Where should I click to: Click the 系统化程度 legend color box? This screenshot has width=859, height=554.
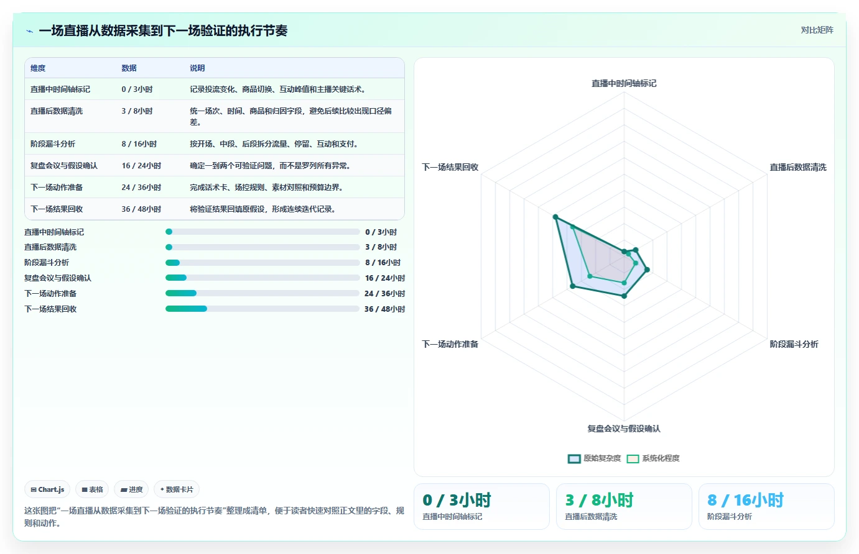(x=633, y=459)
